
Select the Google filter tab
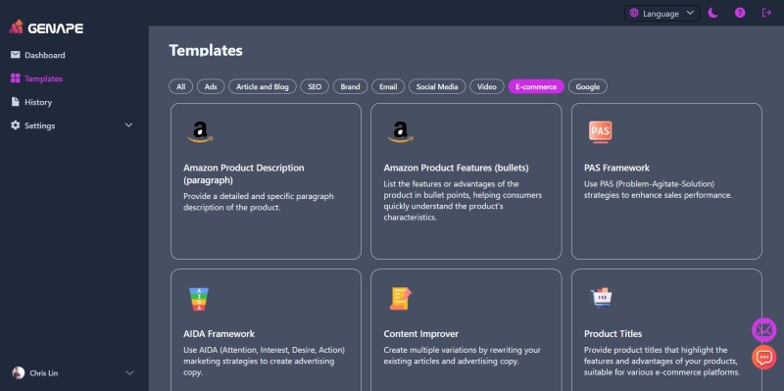[x=587, y=86]
